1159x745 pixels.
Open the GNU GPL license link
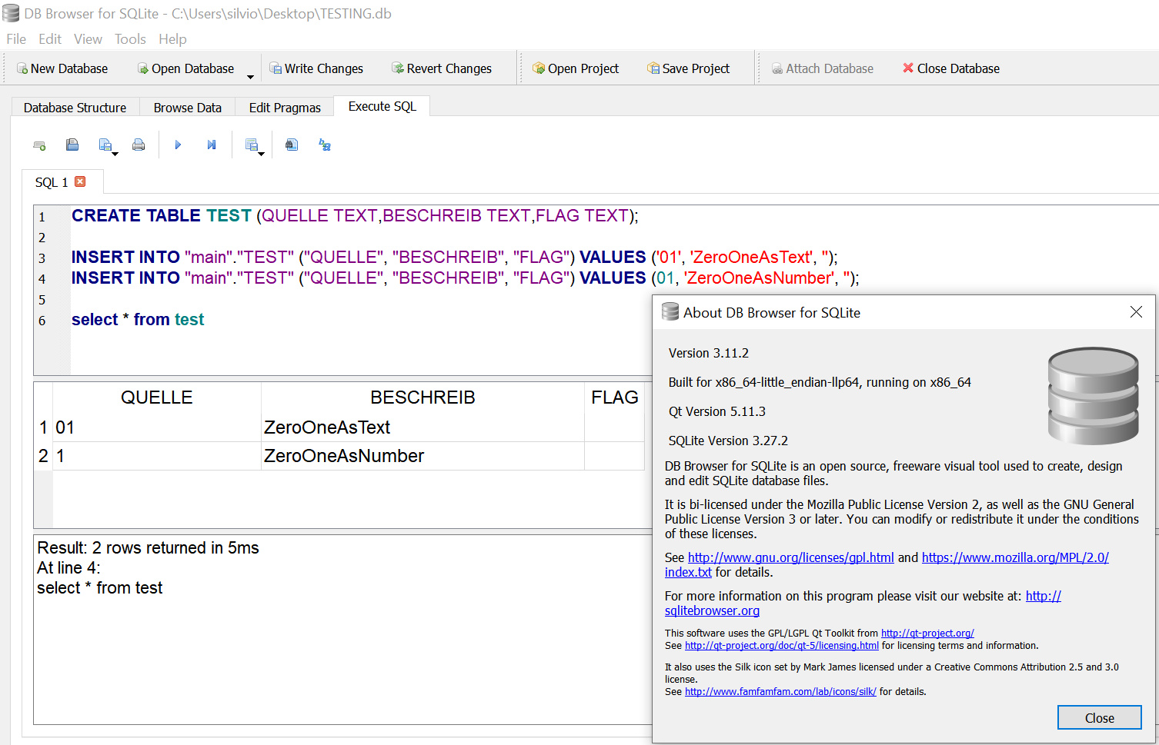click(790, 557)
